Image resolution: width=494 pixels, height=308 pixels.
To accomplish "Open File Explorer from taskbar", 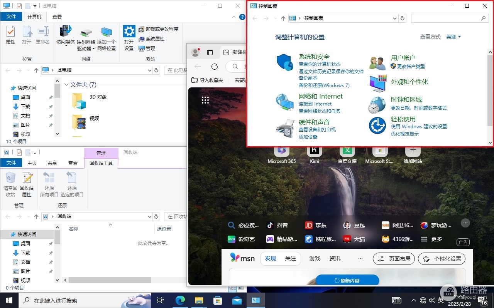I will 199,300.
